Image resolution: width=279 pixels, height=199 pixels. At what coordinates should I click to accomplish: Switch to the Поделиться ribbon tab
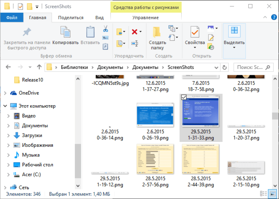coord(71,17)
